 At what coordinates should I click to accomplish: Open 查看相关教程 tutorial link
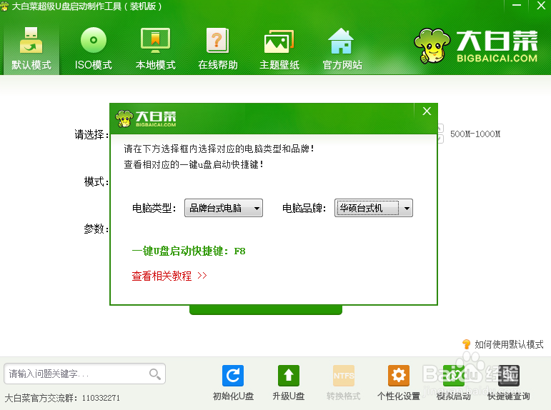click(x=169, y=276)
